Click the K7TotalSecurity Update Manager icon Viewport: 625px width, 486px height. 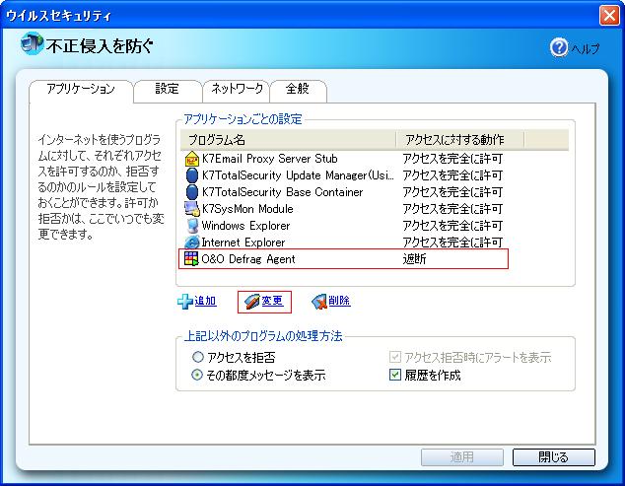(191, 175)
